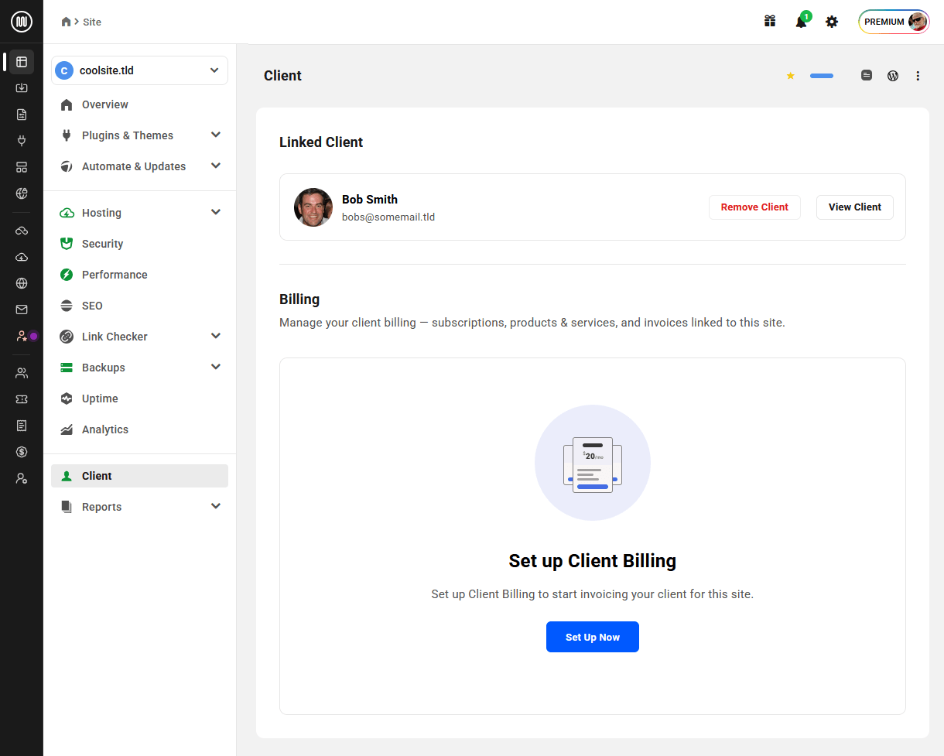This screenshot has height=756, width=944.
Task: Open the envelope mail icon in left rail
Action: click(22, 310)
